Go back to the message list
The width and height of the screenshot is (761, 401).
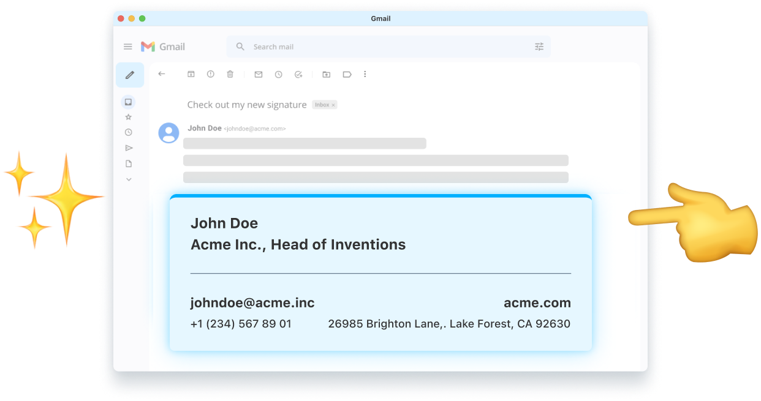point(162,74)
